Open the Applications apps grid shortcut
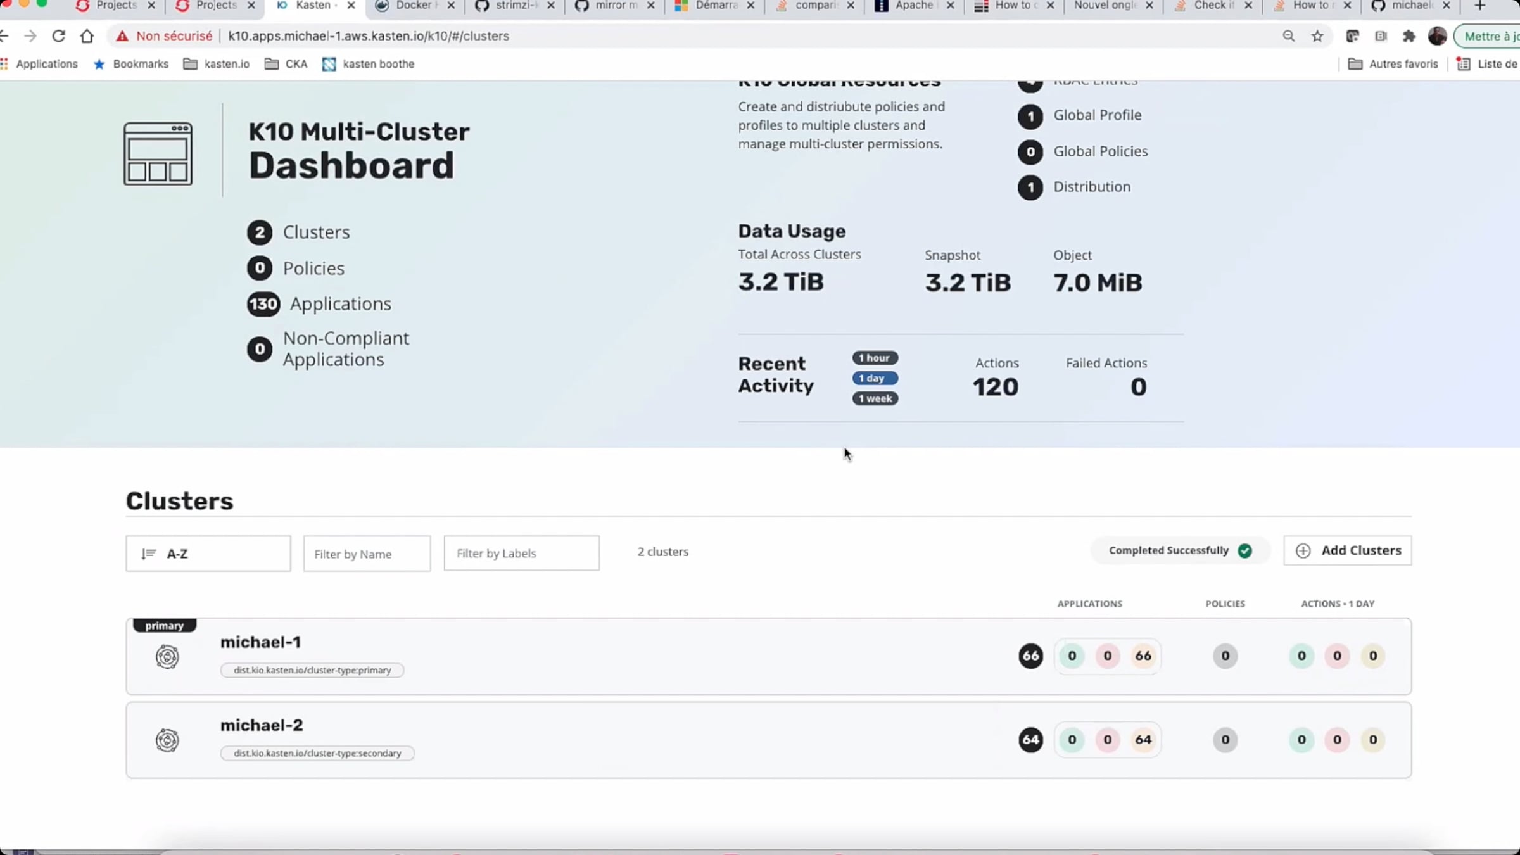1520x855 pixels. pyautogui.click(x=39, y=64)
